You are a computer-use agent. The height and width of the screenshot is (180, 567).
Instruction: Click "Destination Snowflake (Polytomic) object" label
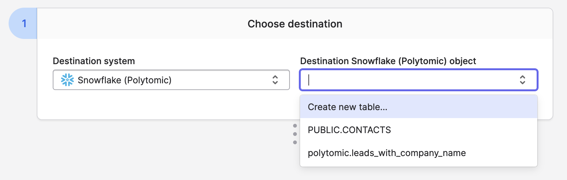point(388,61)
